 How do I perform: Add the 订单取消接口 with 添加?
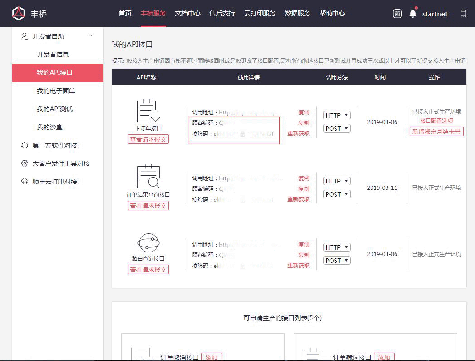[x=212, y=357]
